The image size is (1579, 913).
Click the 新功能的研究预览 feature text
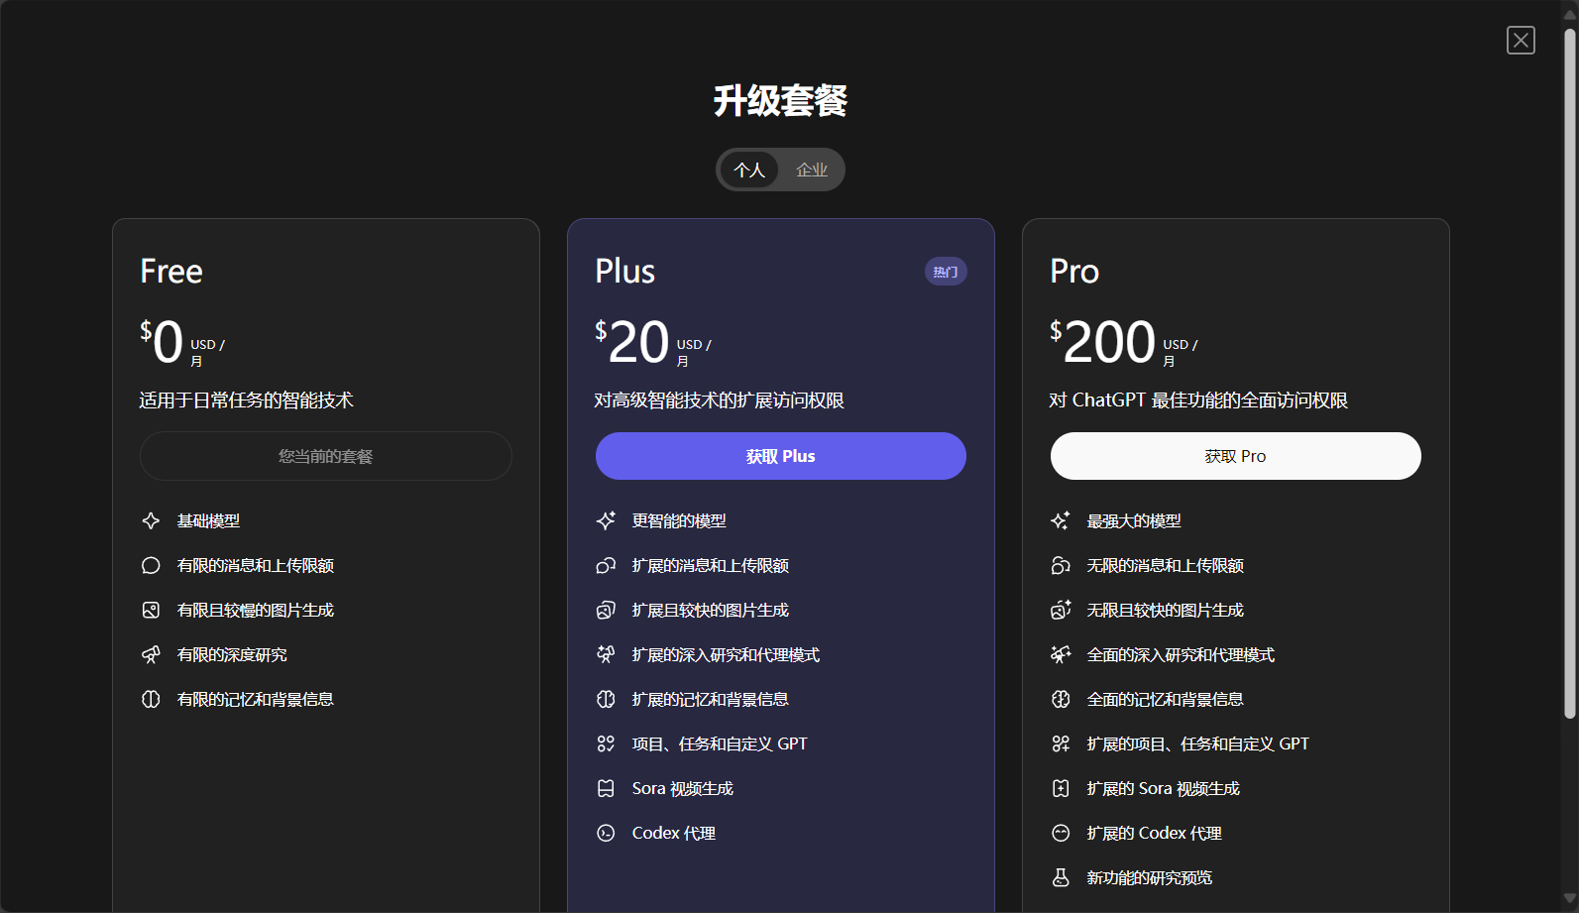pyautogui.click(x=1150, y=877)
